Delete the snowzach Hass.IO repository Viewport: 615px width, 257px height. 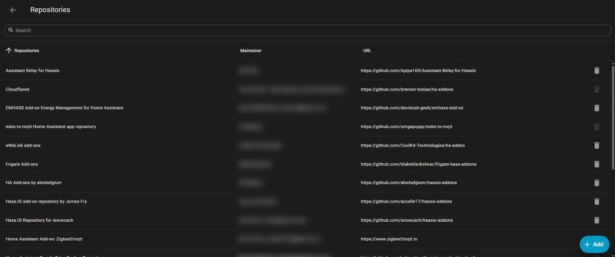tap(597, 220)
